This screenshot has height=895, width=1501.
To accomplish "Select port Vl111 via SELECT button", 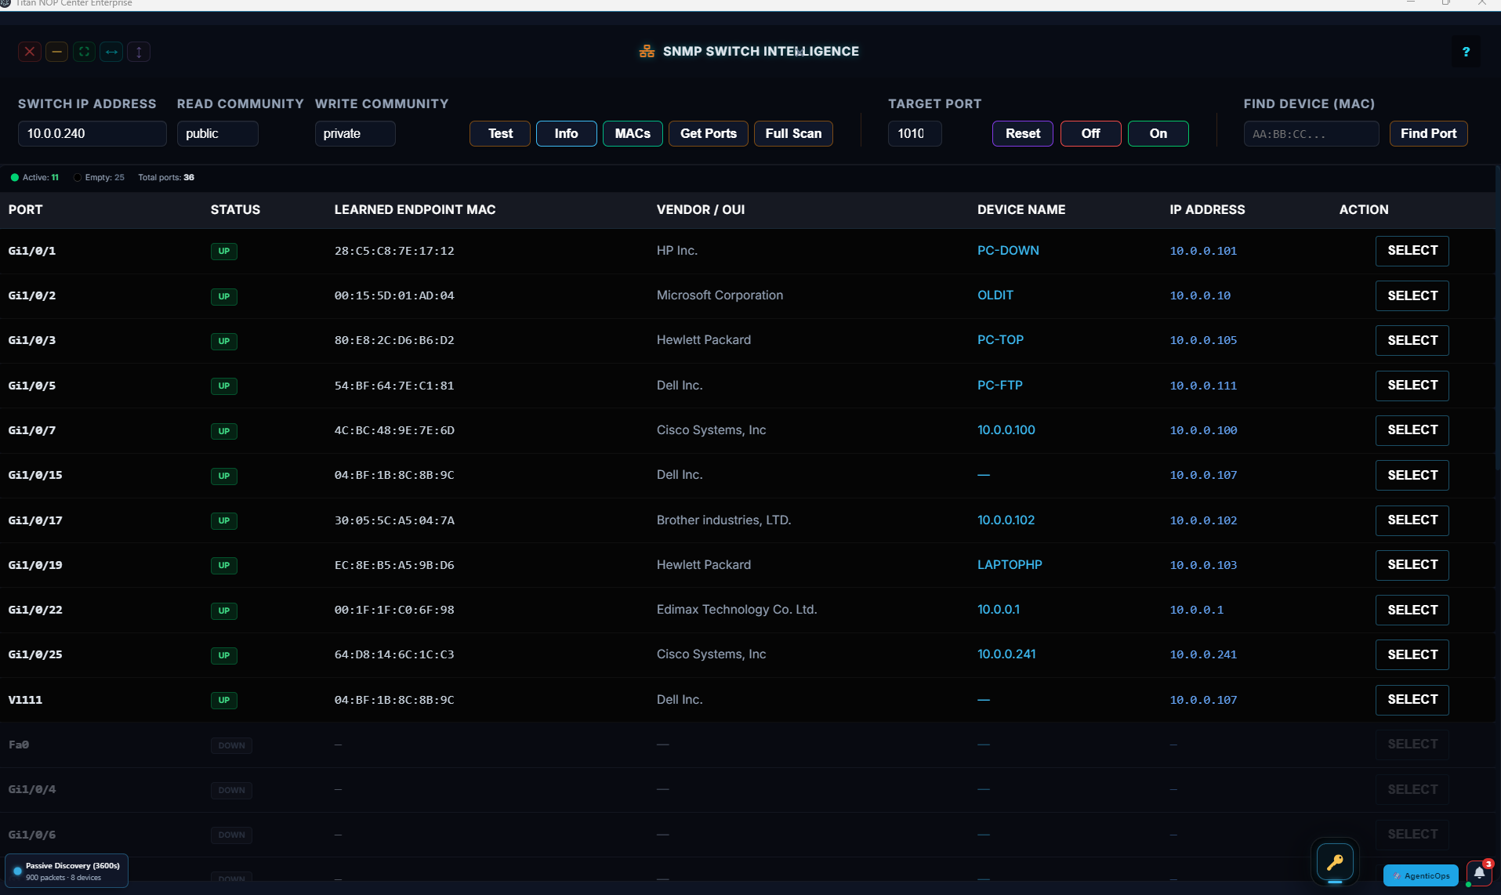I will coord(1412,699).
